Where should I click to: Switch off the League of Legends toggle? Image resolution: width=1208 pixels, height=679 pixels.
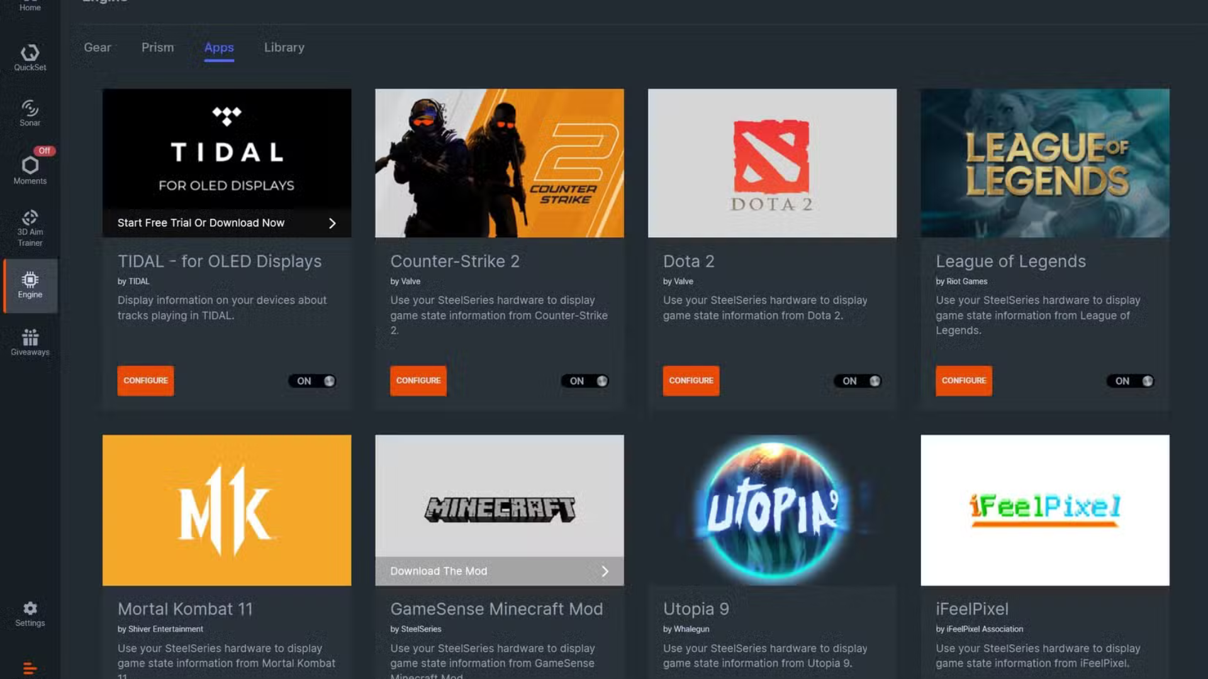tap(1131, 381)
